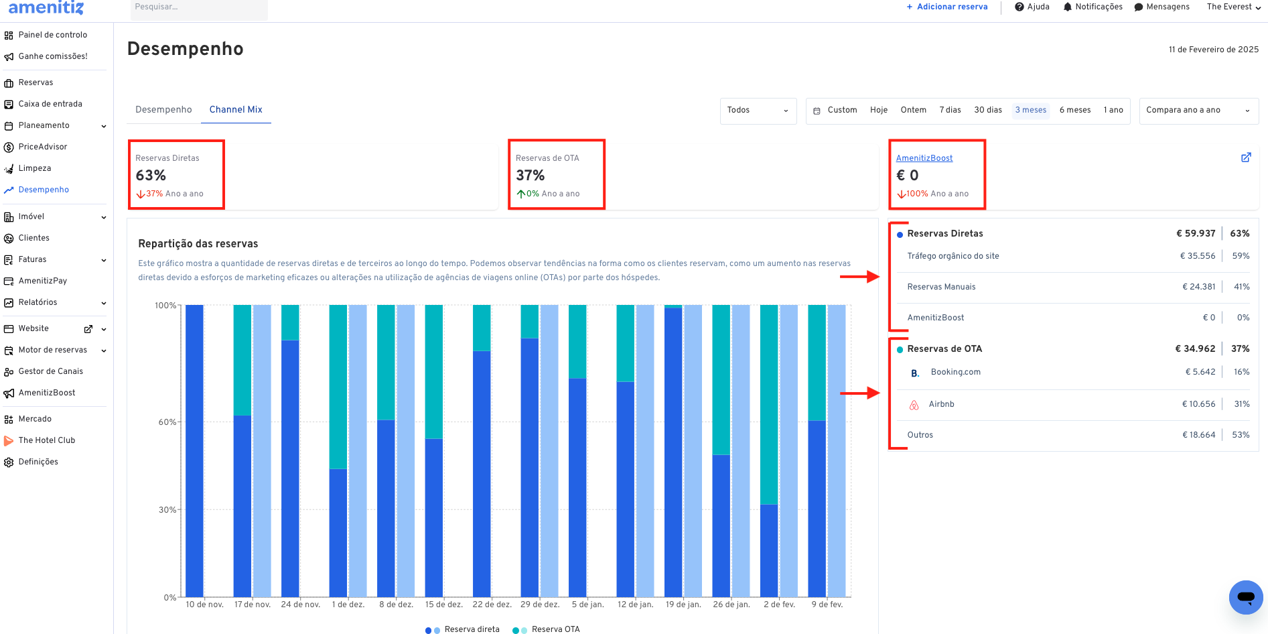Toggle Reserva OTA legend swatch
Screen dimensions: 1268x634
point(520,630)
